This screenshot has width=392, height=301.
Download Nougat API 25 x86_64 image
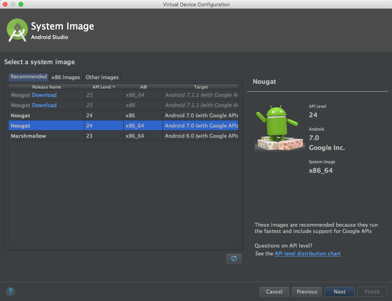click(x=44, y=95)
